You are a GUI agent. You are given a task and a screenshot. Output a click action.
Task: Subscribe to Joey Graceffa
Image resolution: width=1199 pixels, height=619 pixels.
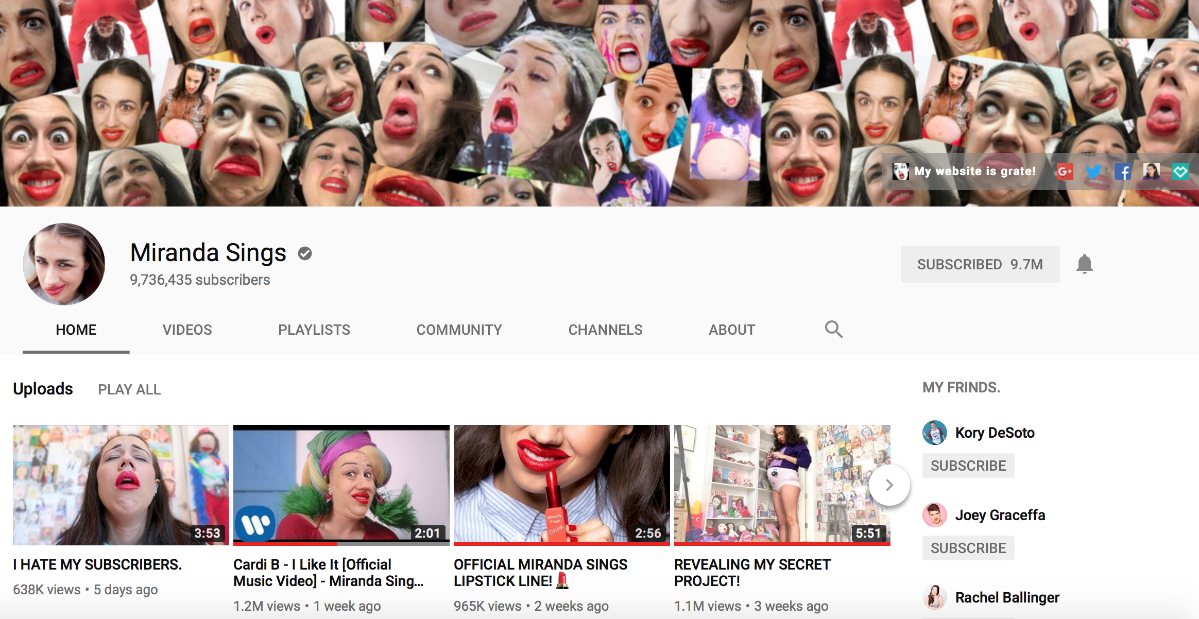click(x=968, y=548)
